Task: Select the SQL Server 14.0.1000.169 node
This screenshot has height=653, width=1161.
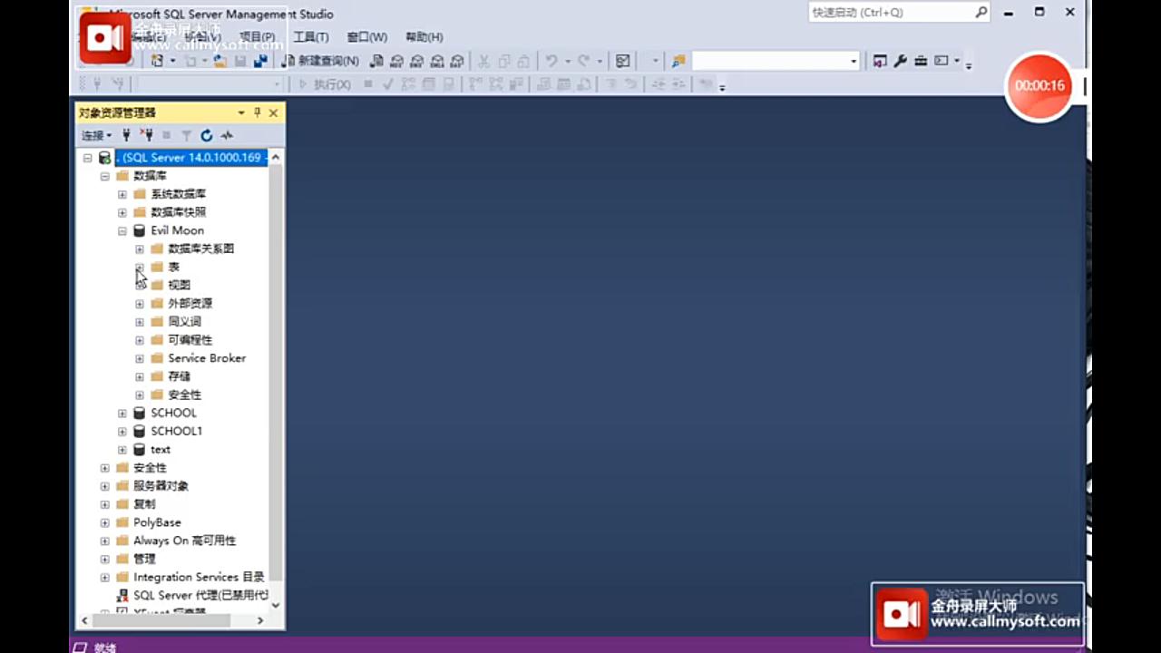Action: point(191,158)
